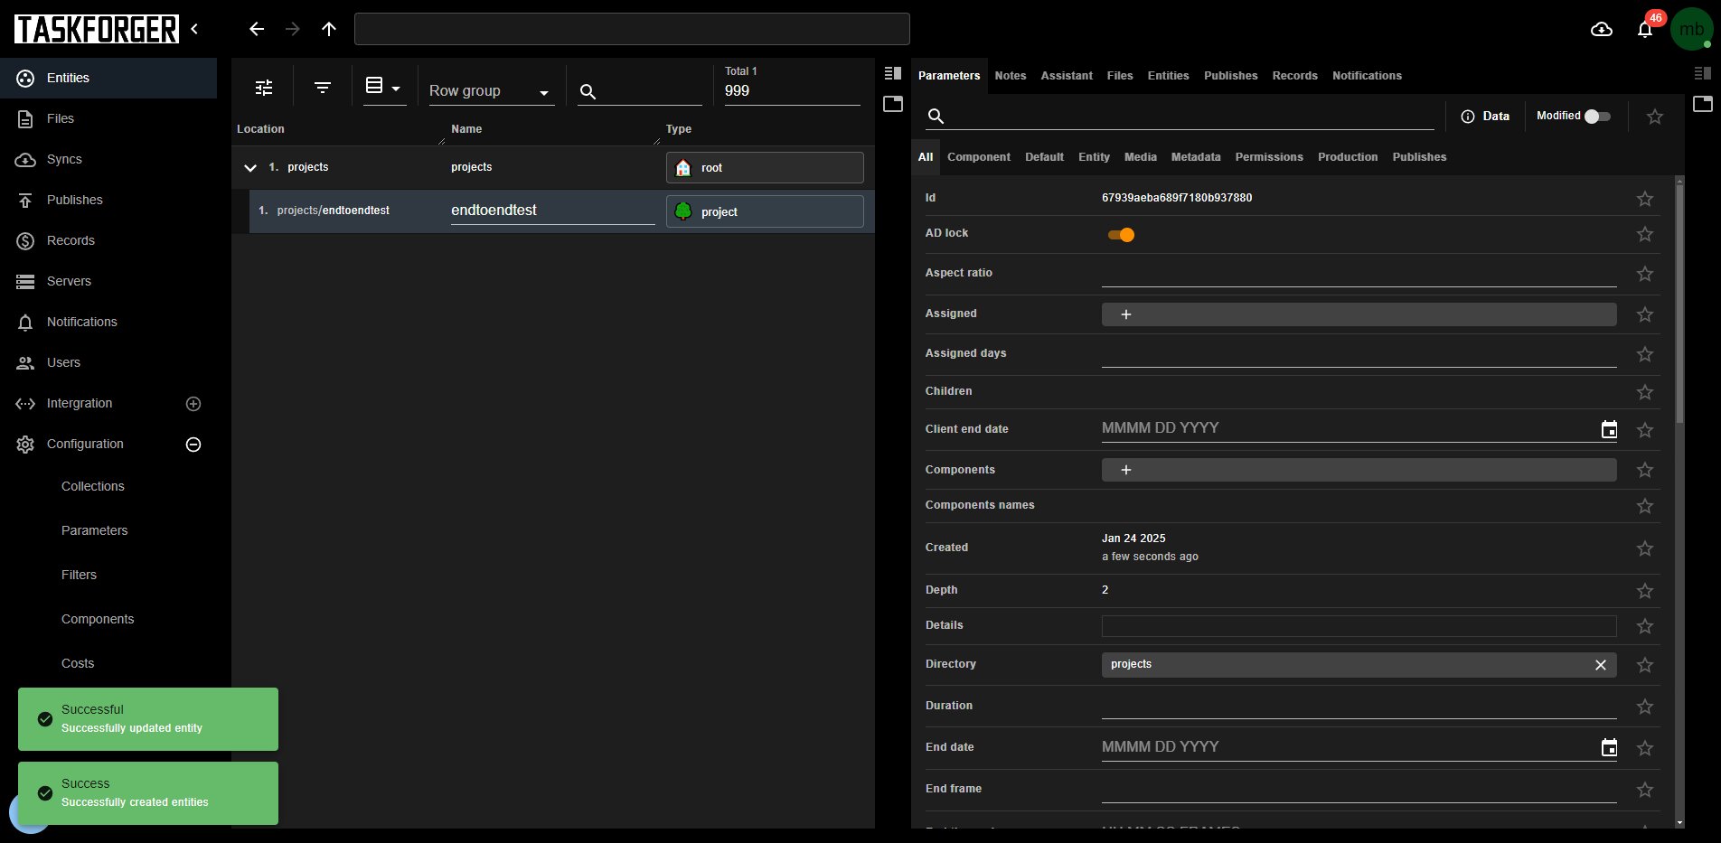Click the entity search field
The width and height of the screenshot is (1721, 843).
pyautogui.click(x=640, y=91)
